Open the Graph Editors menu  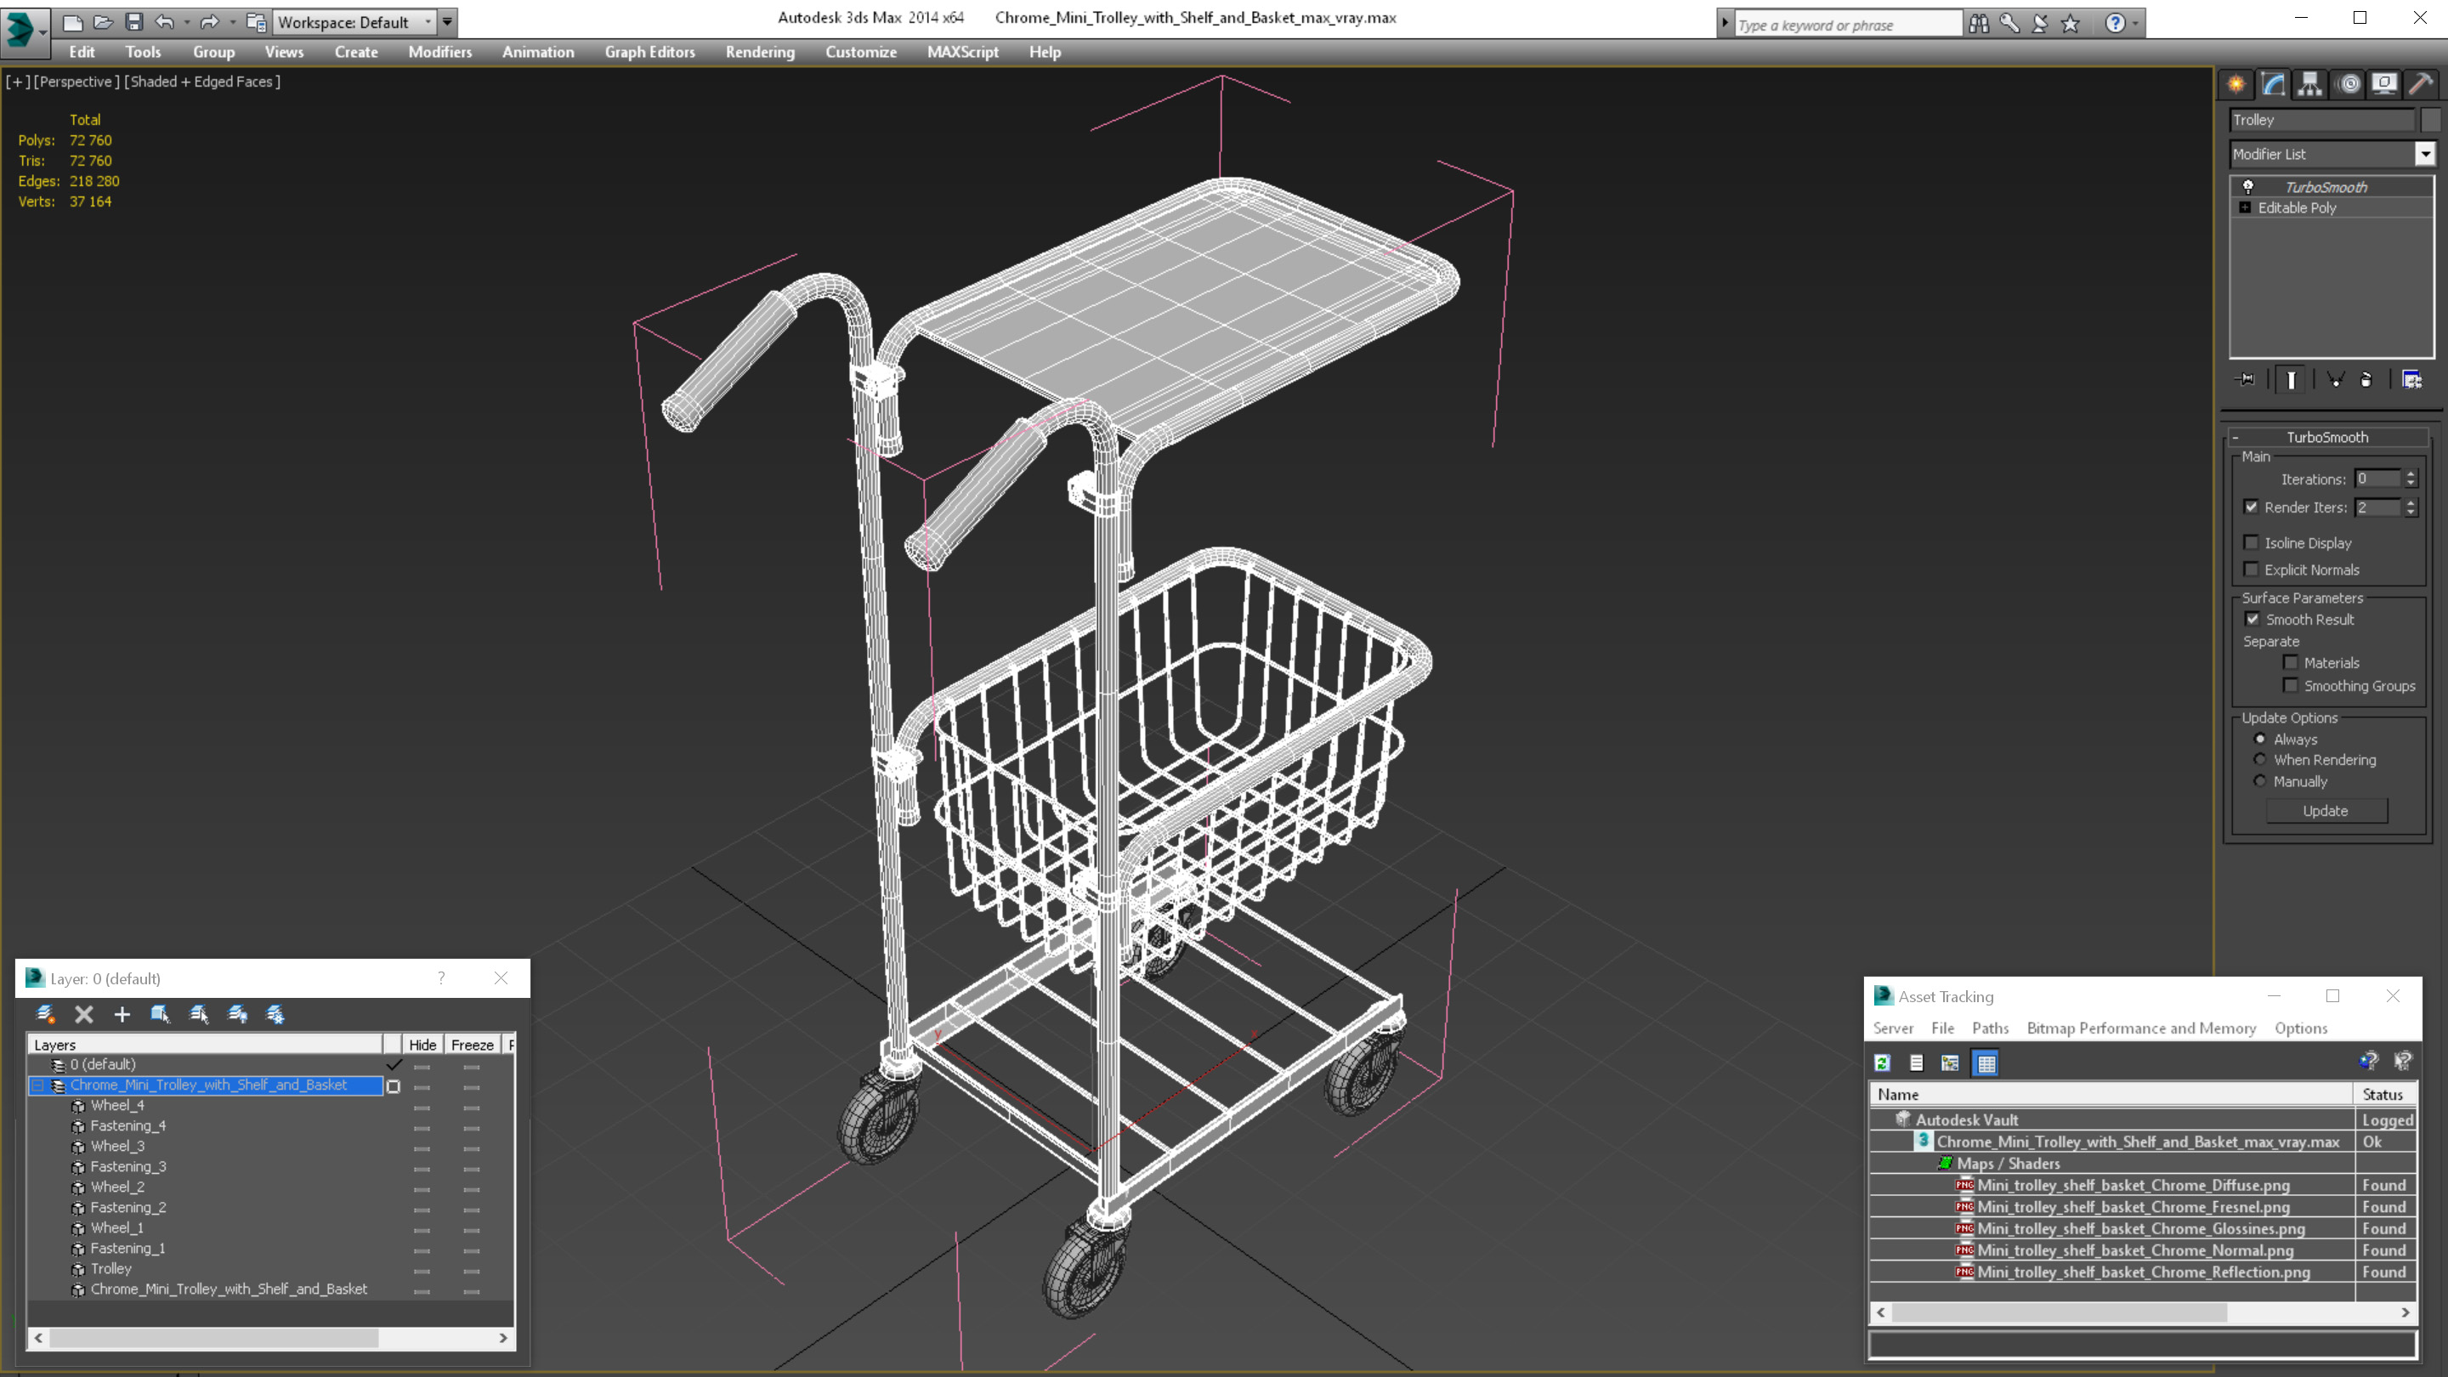click(x=649, y=52)
